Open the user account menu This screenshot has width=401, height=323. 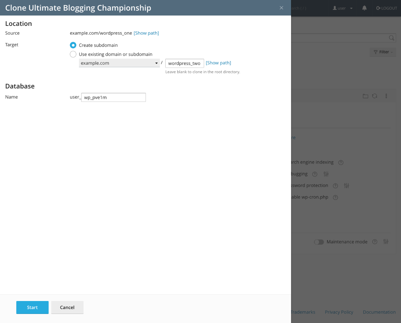342,8
